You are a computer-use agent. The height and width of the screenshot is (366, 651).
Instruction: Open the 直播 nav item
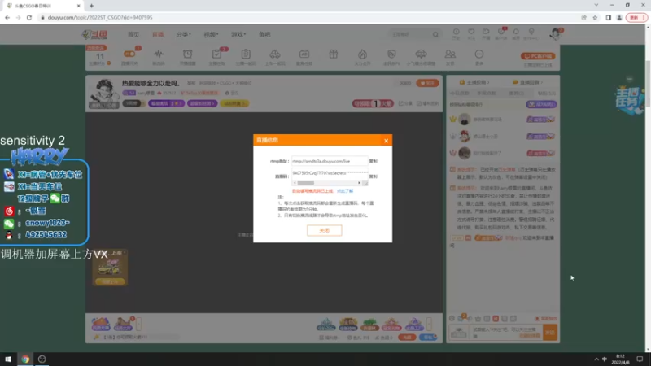click(158, 34)
